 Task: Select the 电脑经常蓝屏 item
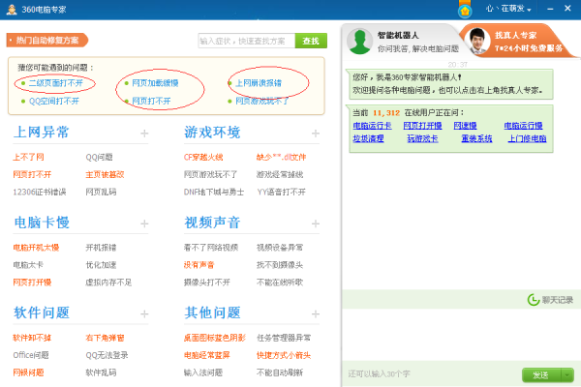[207, 355]
